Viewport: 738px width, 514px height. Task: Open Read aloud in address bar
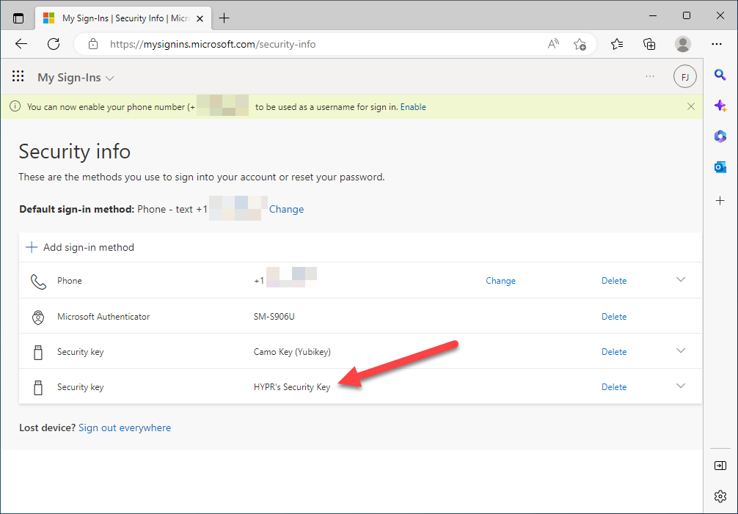[x=553, y=44]
